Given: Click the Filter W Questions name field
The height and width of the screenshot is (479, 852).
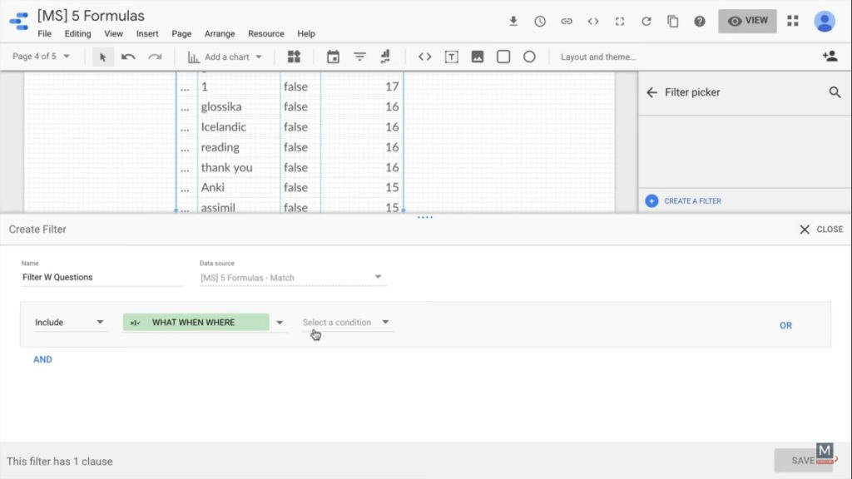Looking at the screenshot, I should pyautogui.click(x=100, y=277).
